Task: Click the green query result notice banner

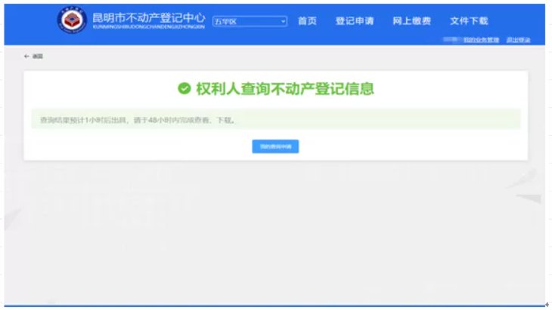Action: (x=275, y=120)
